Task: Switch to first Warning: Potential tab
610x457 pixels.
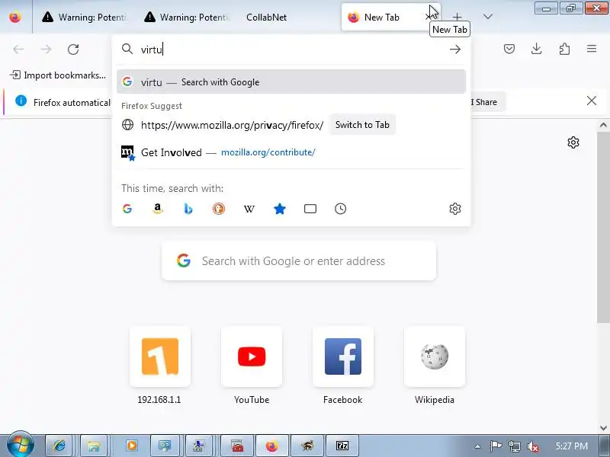Action: point(86,17)
